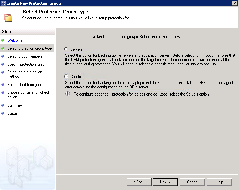Viewport: 239px width, 190px height.
Task: Go to Select short-term goals step
Action: pos(25,85)
